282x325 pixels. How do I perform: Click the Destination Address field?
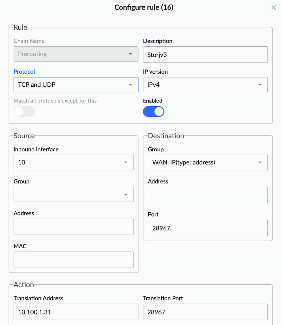click(208, 195)
